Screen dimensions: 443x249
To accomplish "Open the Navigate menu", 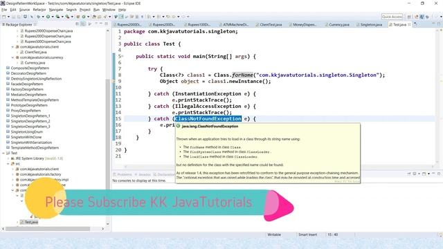I will (56, 10).
